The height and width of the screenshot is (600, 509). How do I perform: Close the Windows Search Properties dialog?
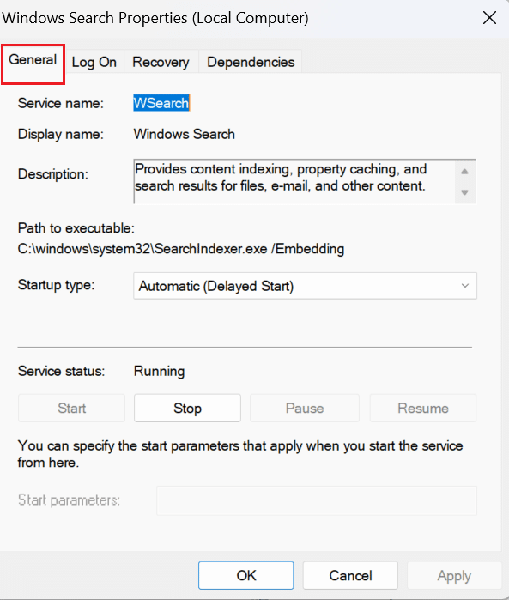point(489,18)
